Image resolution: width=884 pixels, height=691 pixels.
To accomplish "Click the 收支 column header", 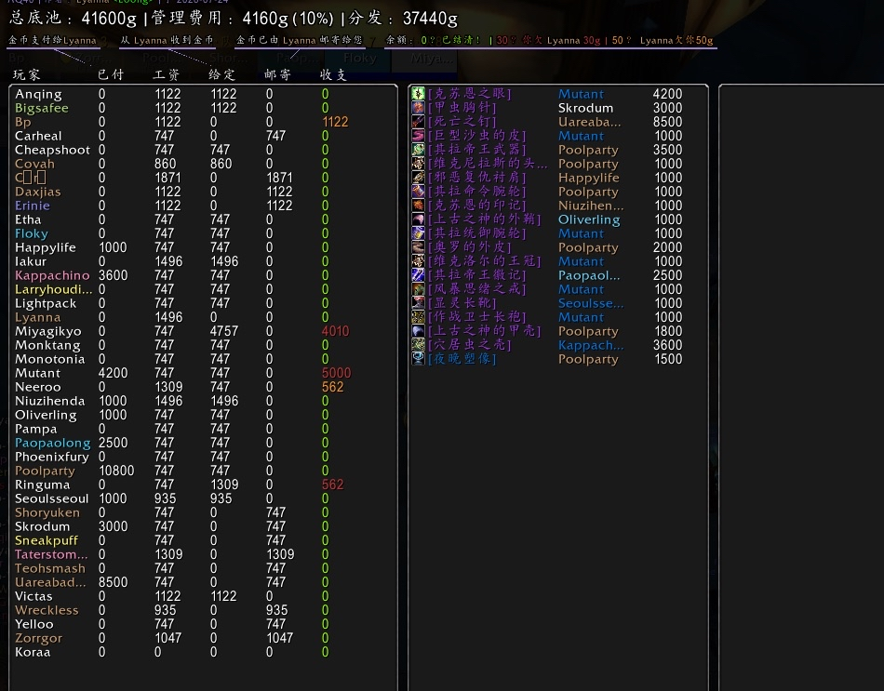I will coord(333,75).
